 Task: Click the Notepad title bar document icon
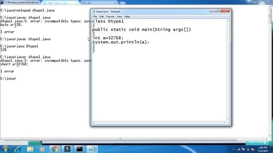tap(94, 11)
